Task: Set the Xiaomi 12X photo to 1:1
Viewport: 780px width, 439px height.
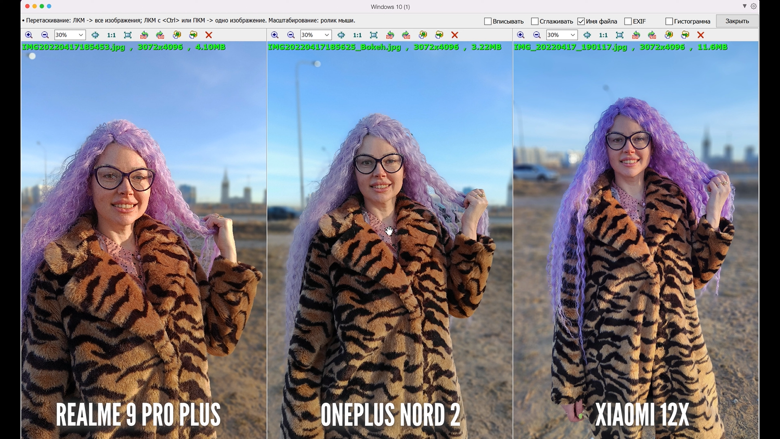Action: point(603,35)
